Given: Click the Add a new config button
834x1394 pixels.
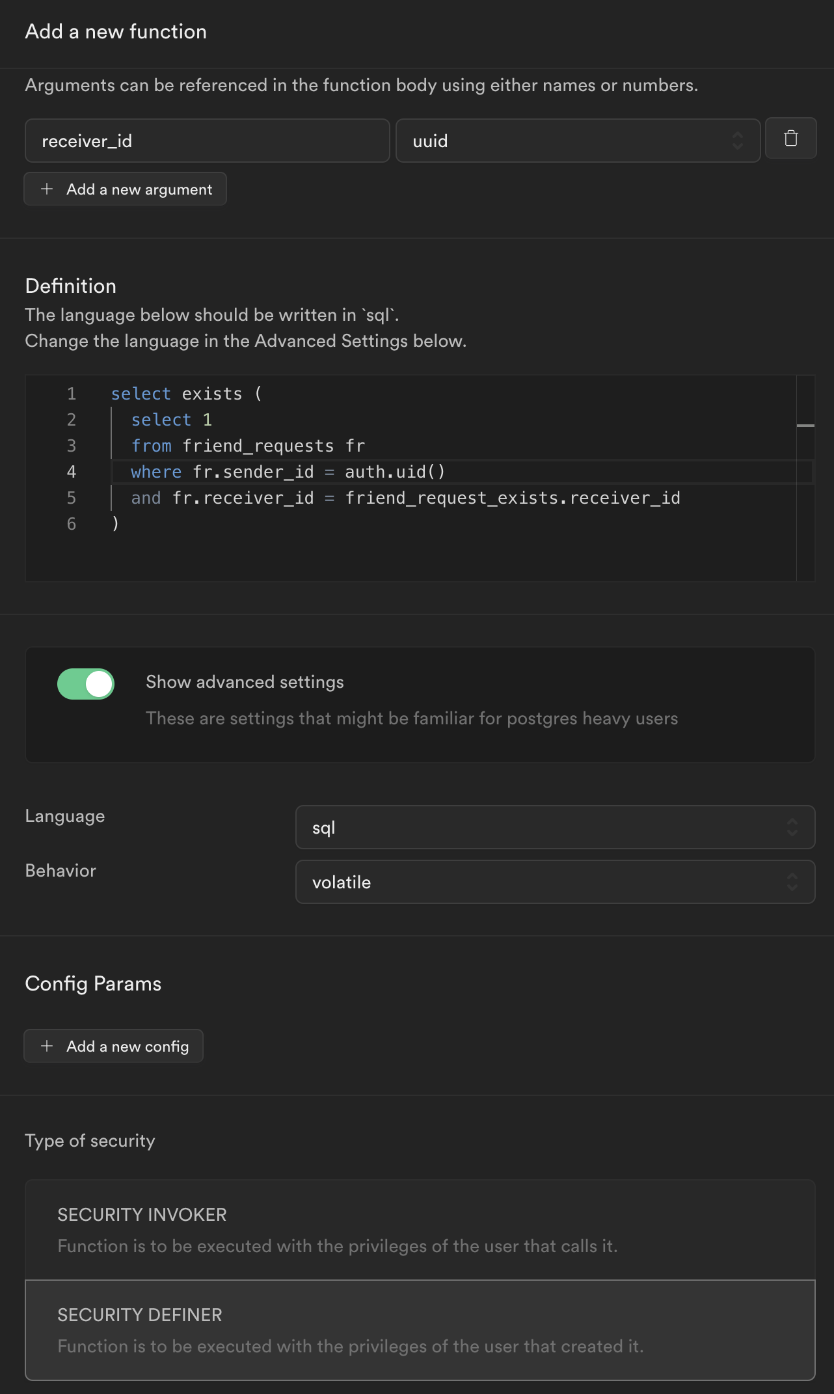Looking at the screenshot, I should 113,1046.
